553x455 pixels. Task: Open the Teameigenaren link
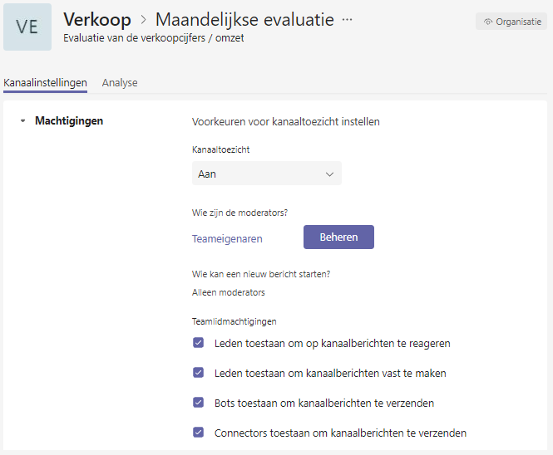pyautogui.click(x=227, y=239)
